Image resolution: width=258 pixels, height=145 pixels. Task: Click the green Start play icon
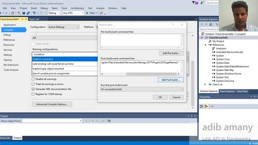[87, 13]
